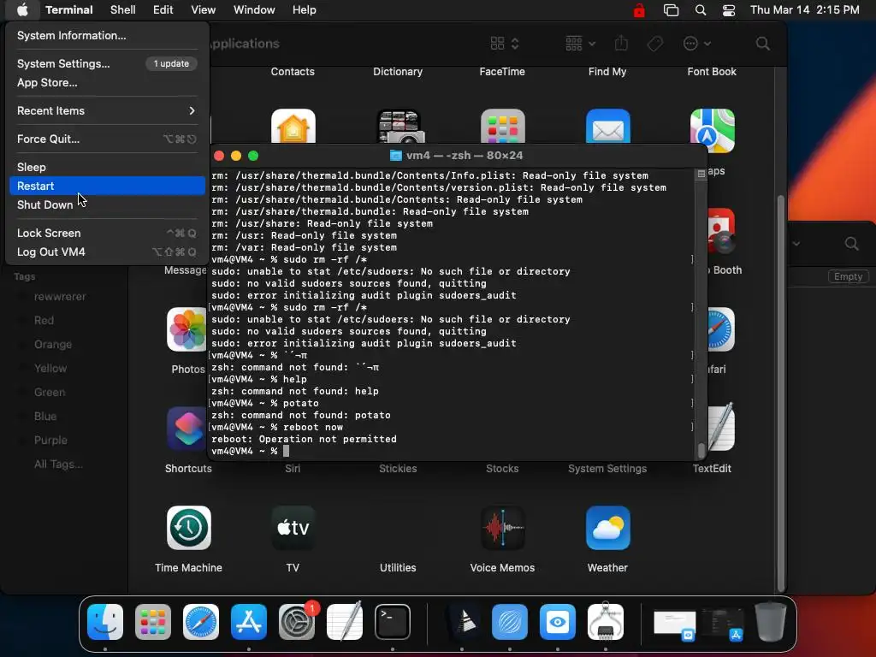Click the chevron in the right background window
Screen dimensions: 876x657
796,243
